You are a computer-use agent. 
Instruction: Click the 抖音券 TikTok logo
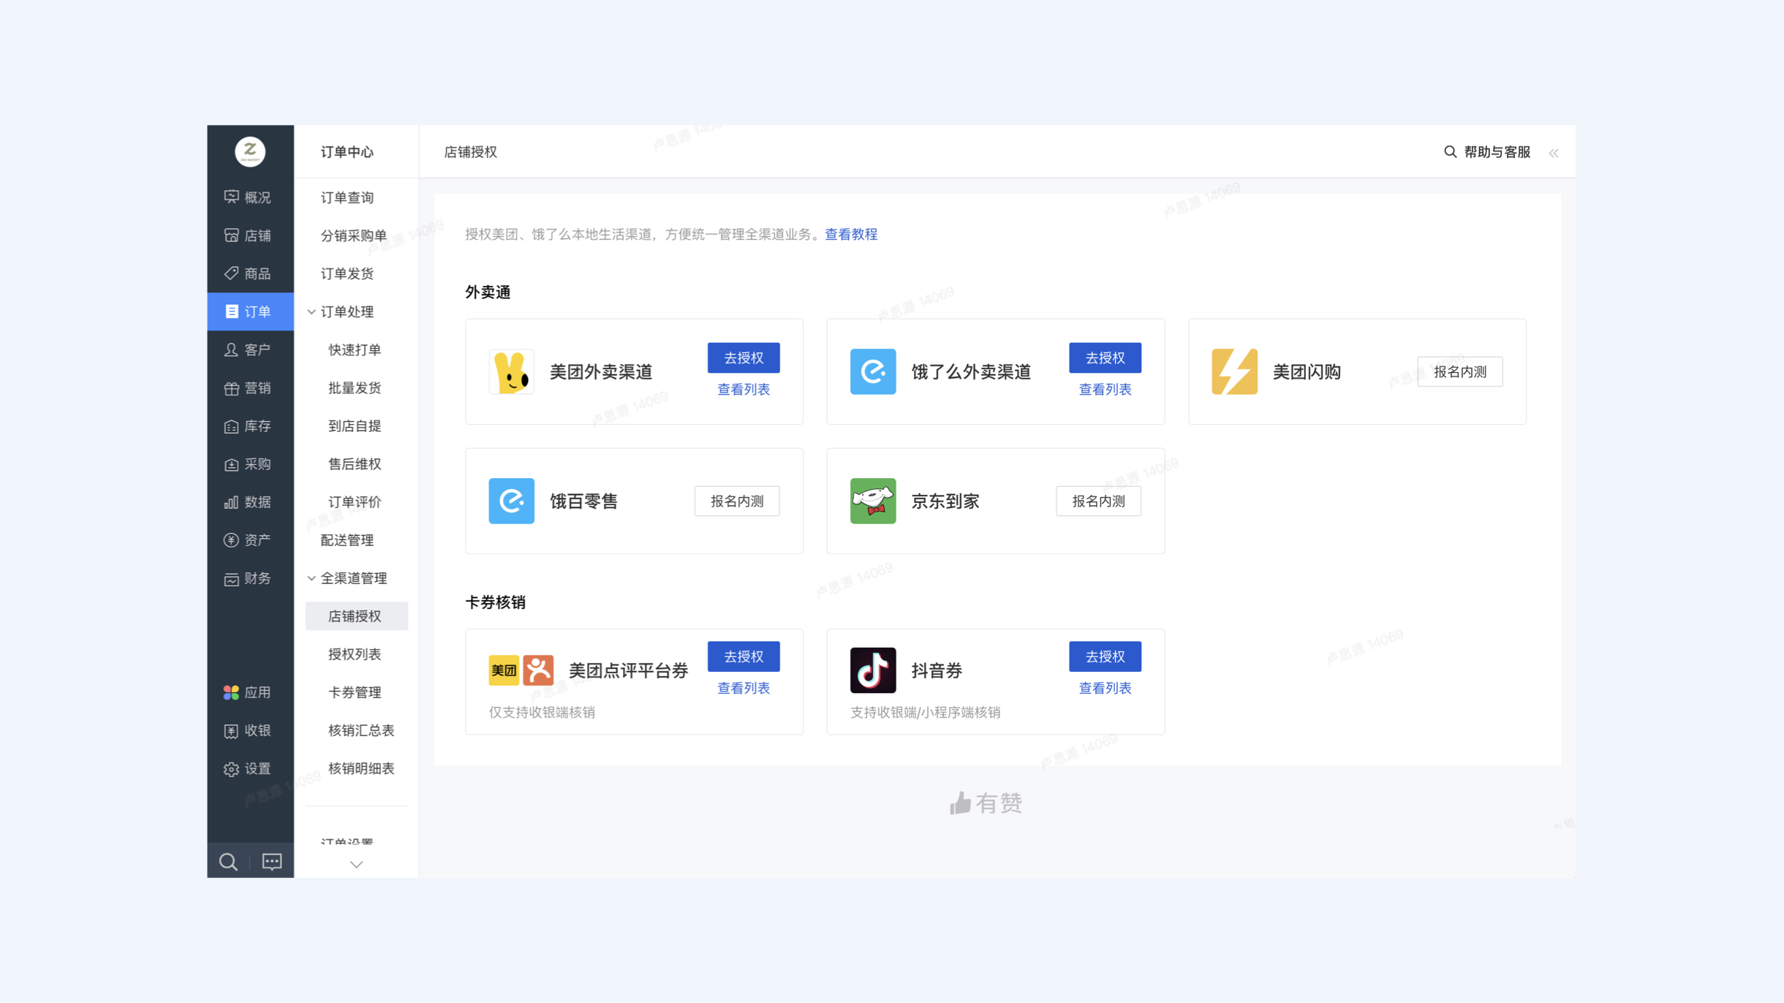873,670
